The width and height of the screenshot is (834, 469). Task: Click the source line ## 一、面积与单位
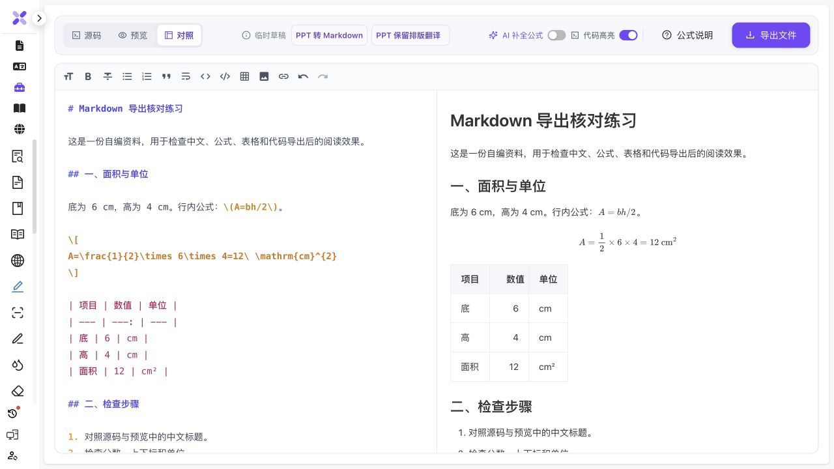[x=108, y=174]
